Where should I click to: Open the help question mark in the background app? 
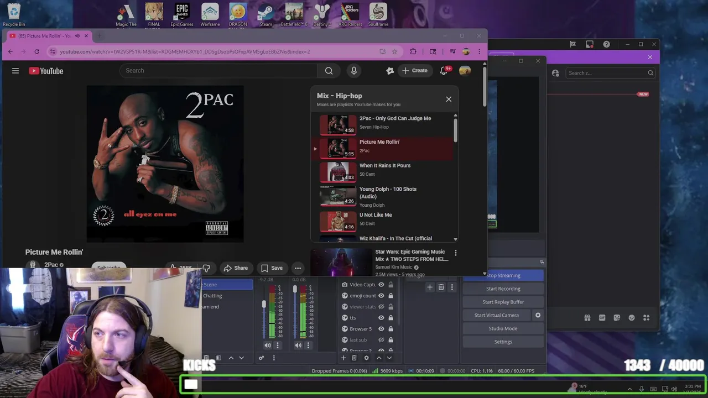click(x=607, y=44)
